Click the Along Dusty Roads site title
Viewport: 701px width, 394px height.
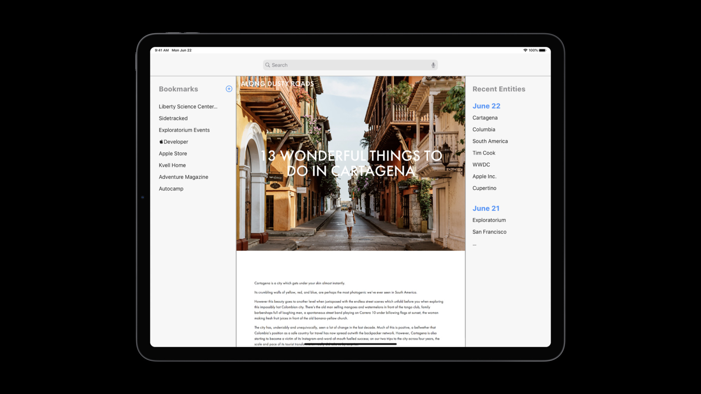point(277,83)
